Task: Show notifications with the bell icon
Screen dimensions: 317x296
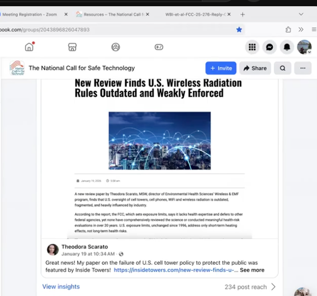Action: click(287, 47)
